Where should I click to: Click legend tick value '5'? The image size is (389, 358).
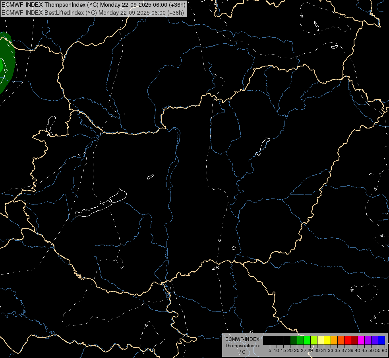270,350
